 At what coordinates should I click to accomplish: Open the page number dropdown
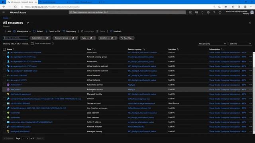coord(25,138)
